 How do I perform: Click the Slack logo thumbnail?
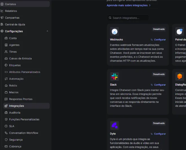click(115, 77)
